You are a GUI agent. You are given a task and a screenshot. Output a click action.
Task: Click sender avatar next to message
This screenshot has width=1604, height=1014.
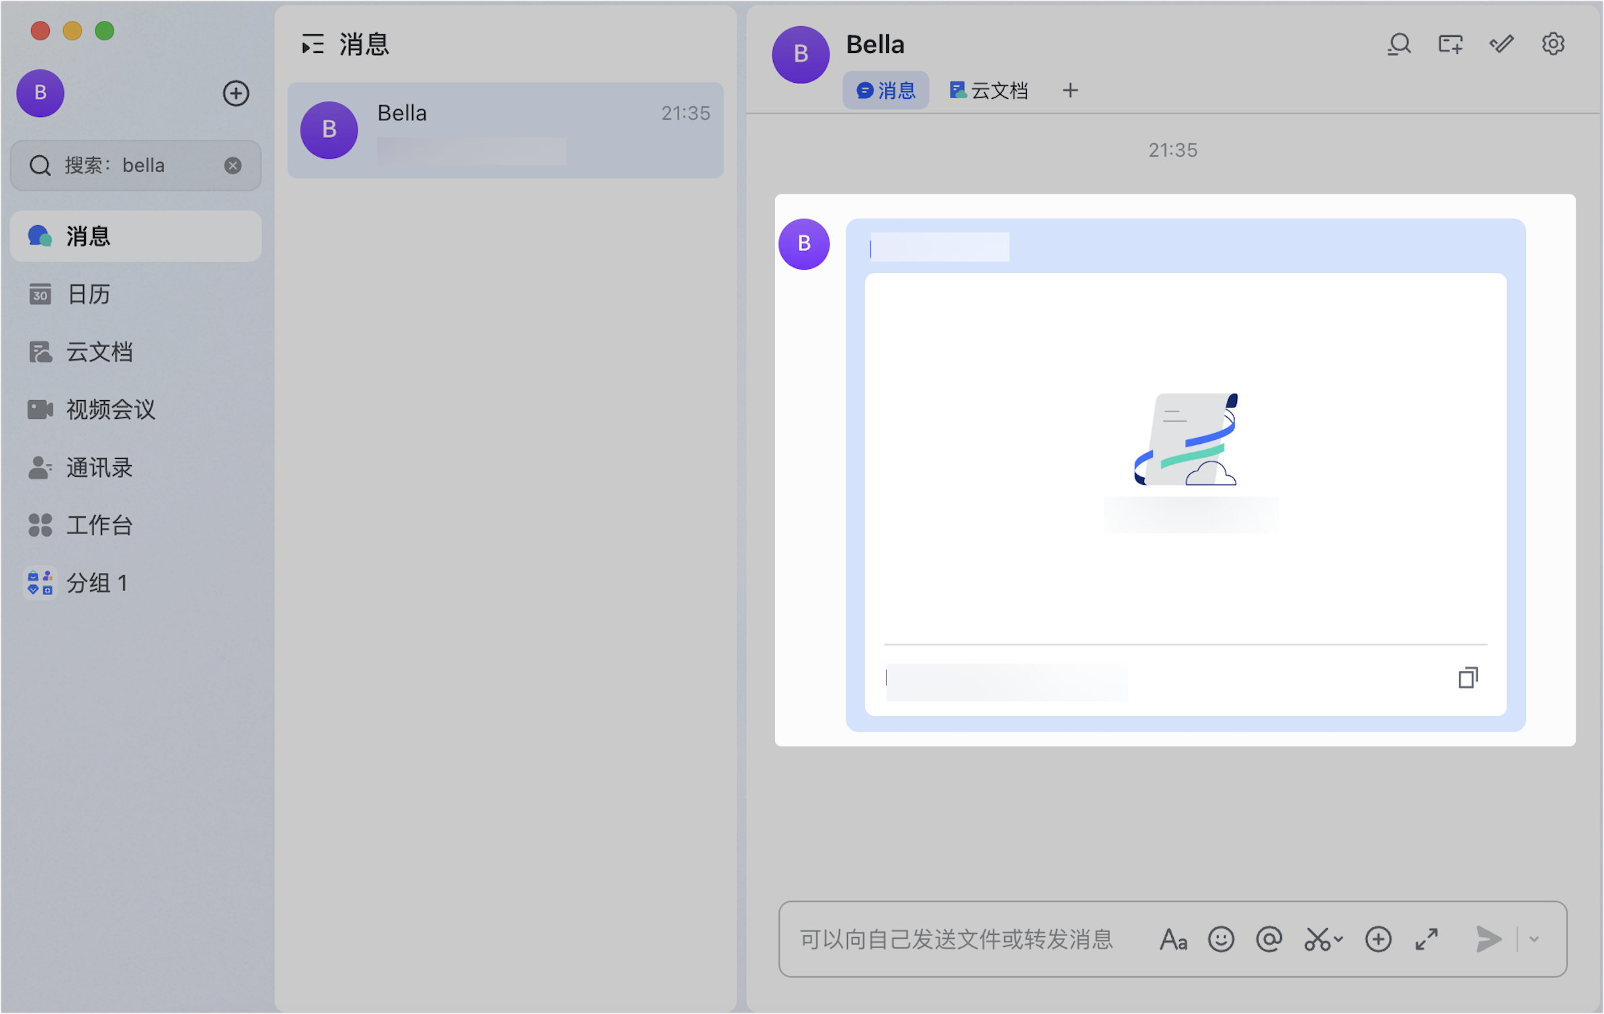click(x=804, y=244)
